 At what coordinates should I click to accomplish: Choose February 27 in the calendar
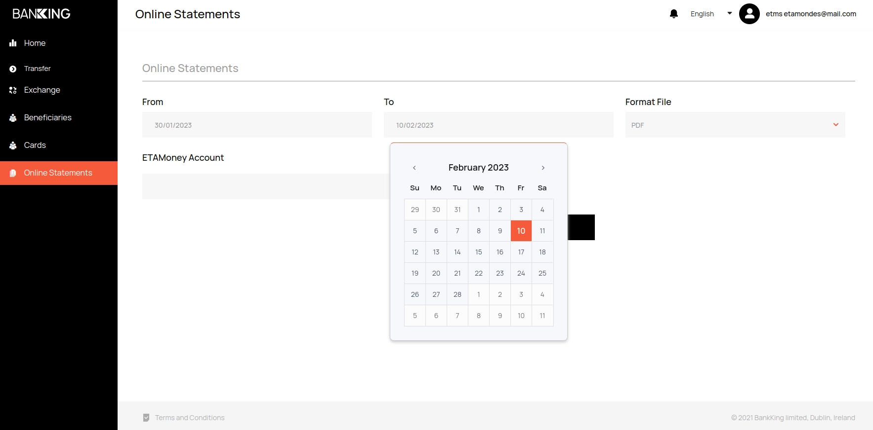click(436, 294)
